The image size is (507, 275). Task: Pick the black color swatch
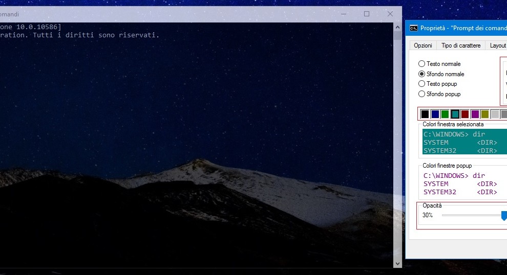click(x=425, y=114)
